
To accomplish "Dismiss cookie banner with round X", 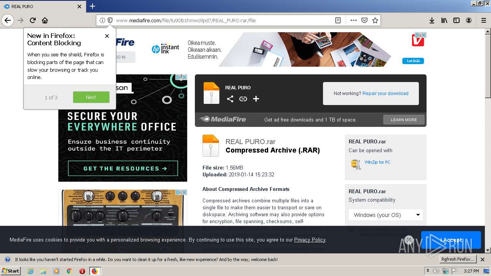I will point(409,240).
